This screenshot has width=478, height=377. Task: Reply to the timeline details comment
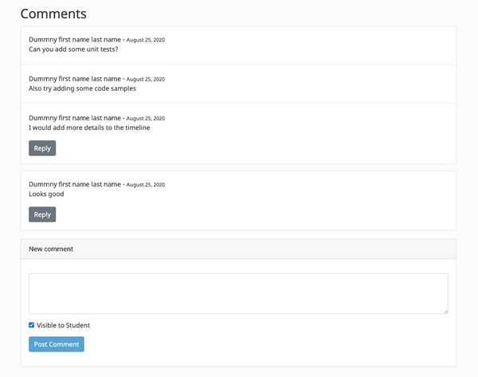point(42,148)
